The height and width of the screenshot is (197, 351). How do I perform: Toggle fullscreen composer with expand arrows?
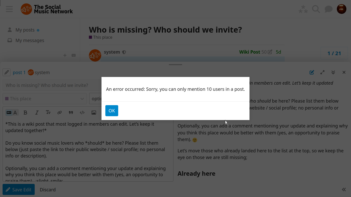click(322, 72)
